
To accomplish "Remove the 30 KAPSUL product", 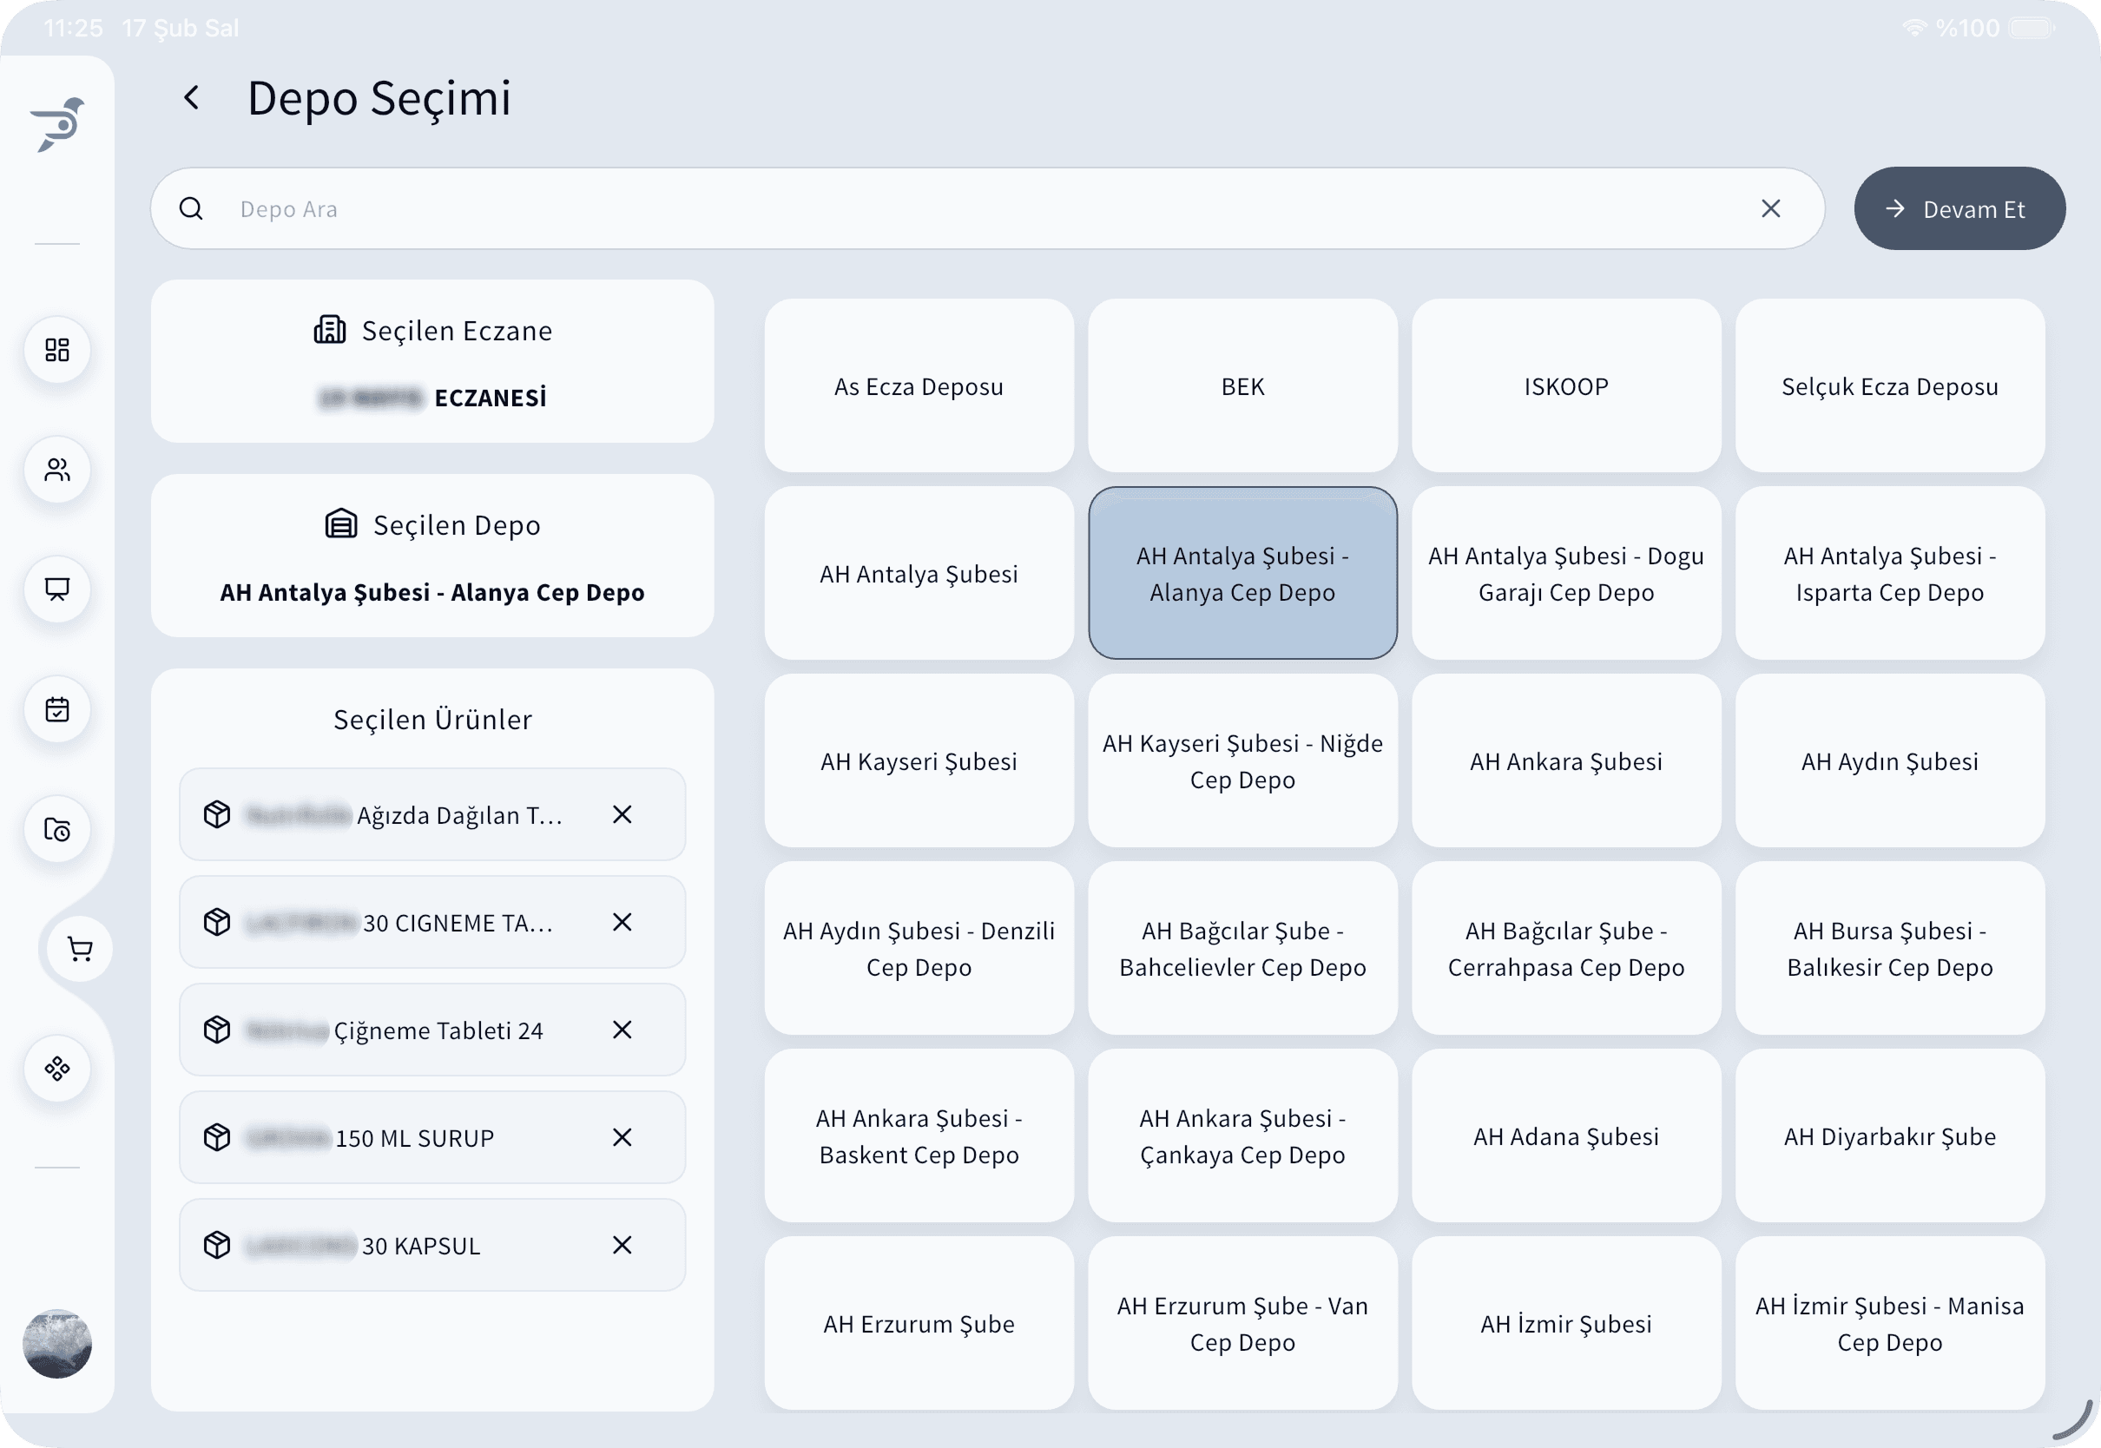I will tap(622, 1246).
